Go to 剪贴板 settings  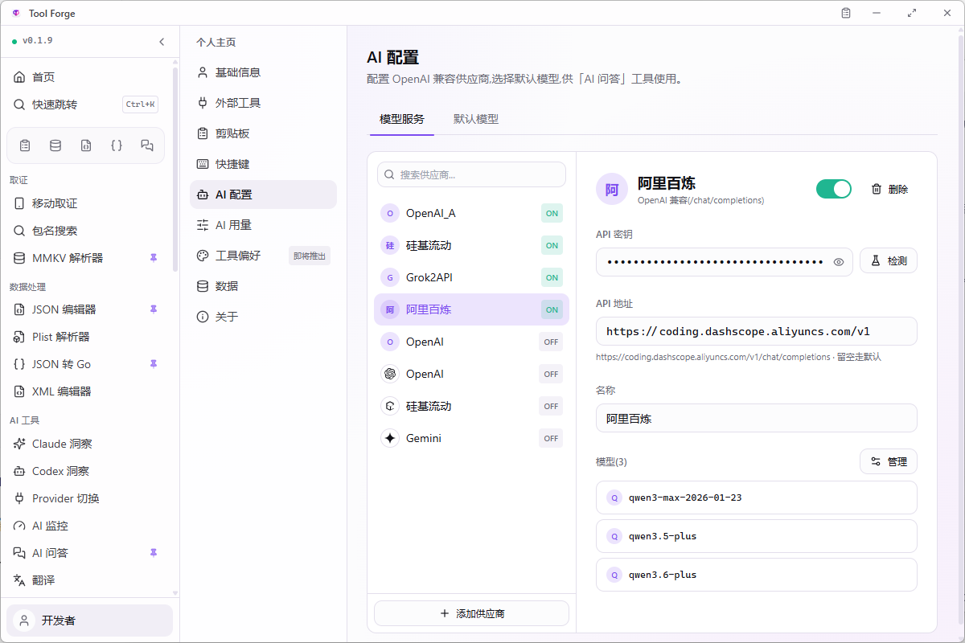point(263,133)
